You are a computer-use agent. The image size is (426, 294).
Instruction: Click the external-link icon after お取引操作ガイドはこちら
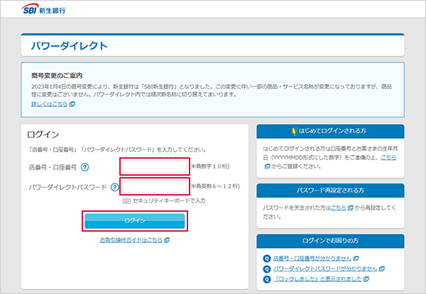[167, 240]
